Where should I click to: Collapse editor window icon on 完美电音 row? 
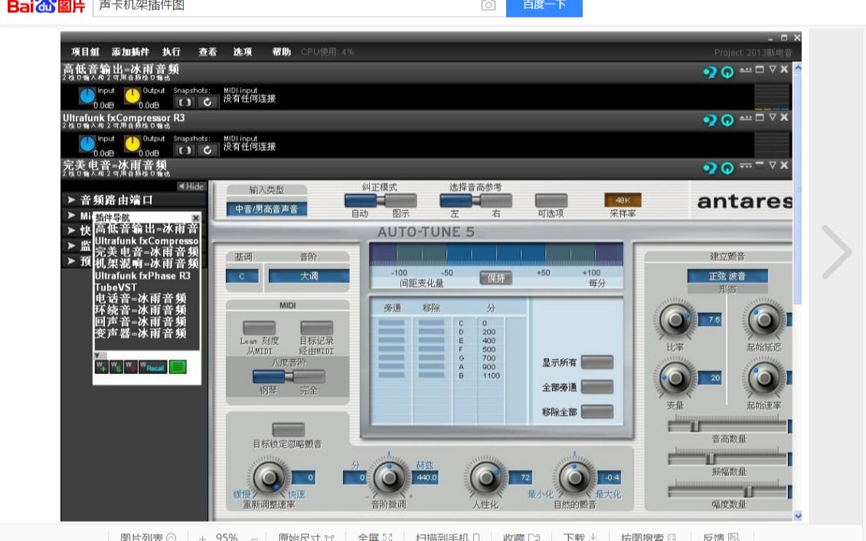(760, 164)
